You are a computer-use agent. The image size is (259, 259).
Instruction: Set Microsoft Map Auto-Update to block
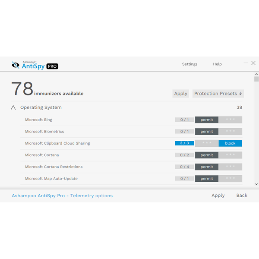tap(230, 179)
